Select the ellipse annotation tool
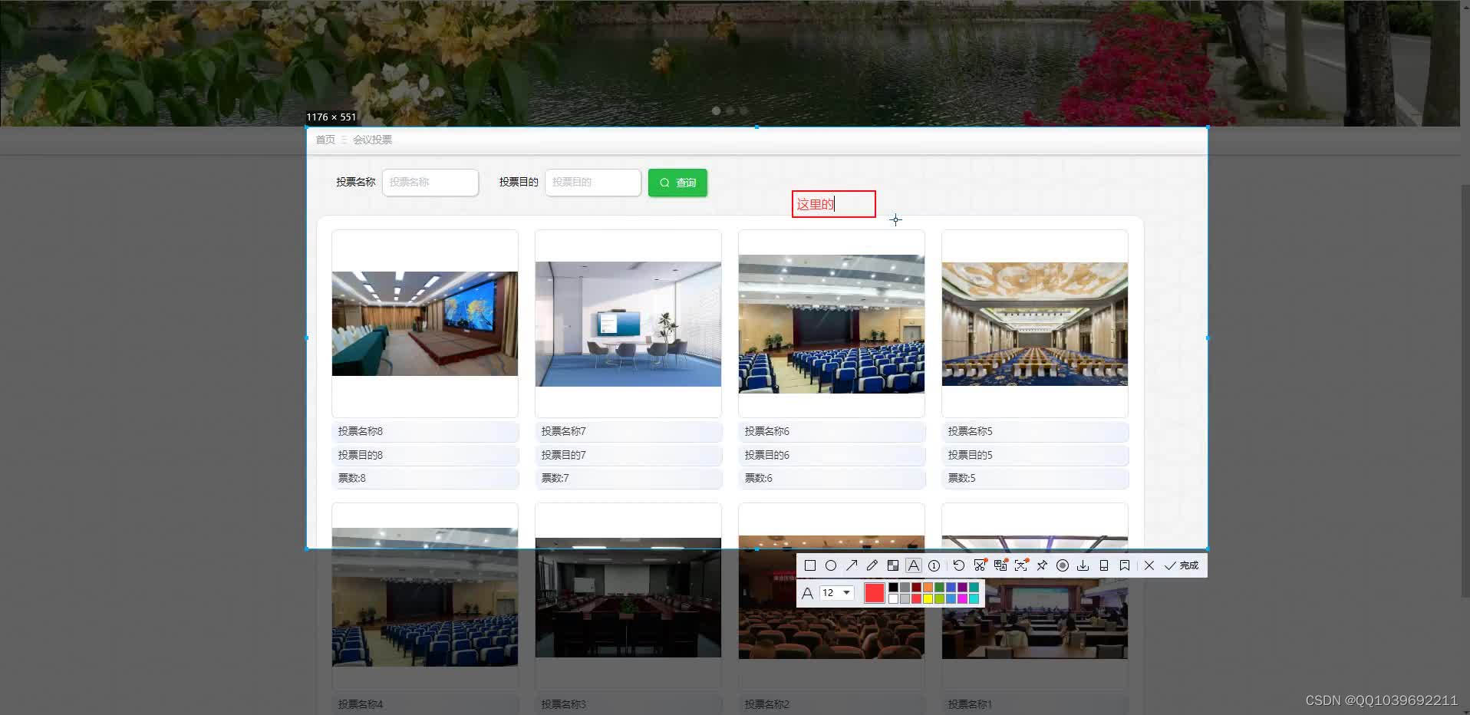The image size is (1470, 715). click(831, 565)
